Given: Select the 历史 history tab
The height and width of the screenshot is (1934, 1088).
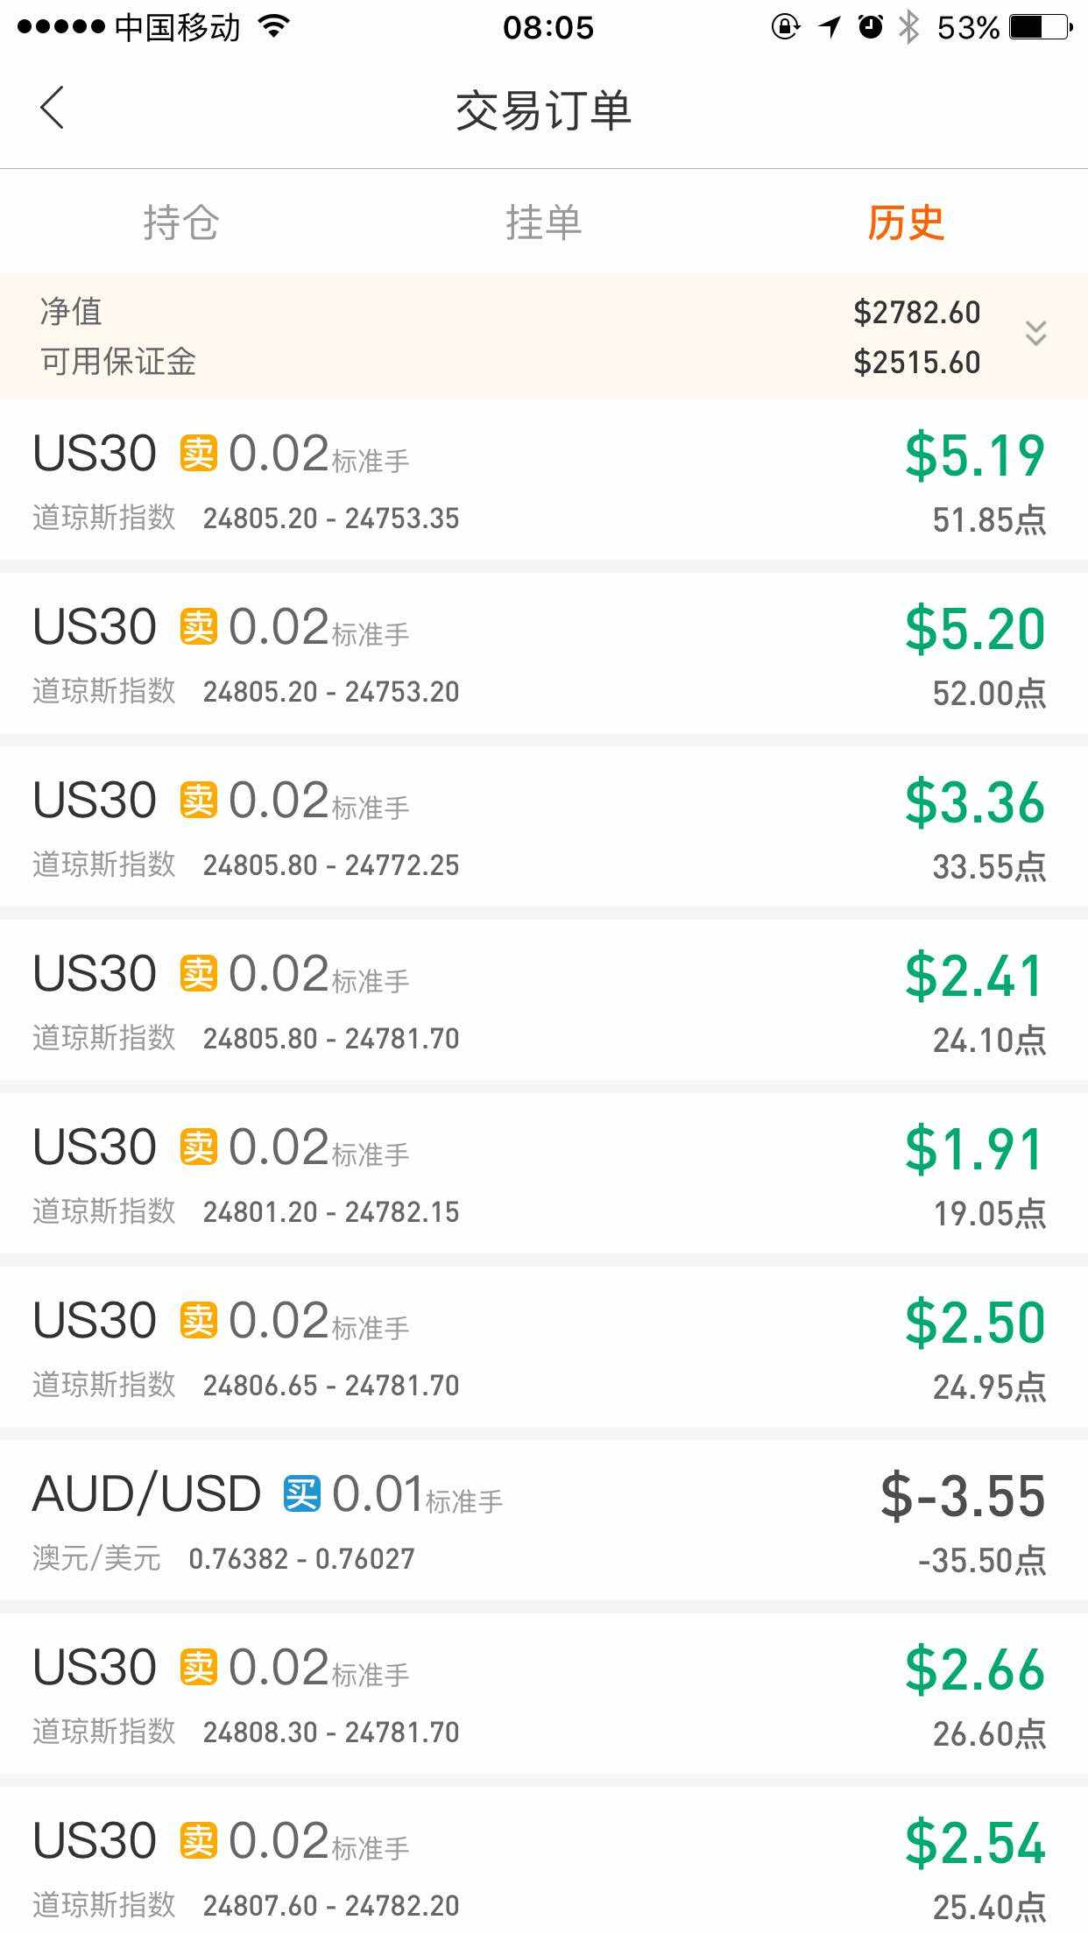Looking at the screenshot, I should click(905, 222).
